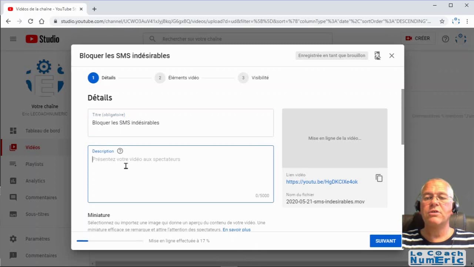This screenshot has width=474, height=267.
Task: Click the Analytics sidebar icon
Action: (x=13, y=181)
